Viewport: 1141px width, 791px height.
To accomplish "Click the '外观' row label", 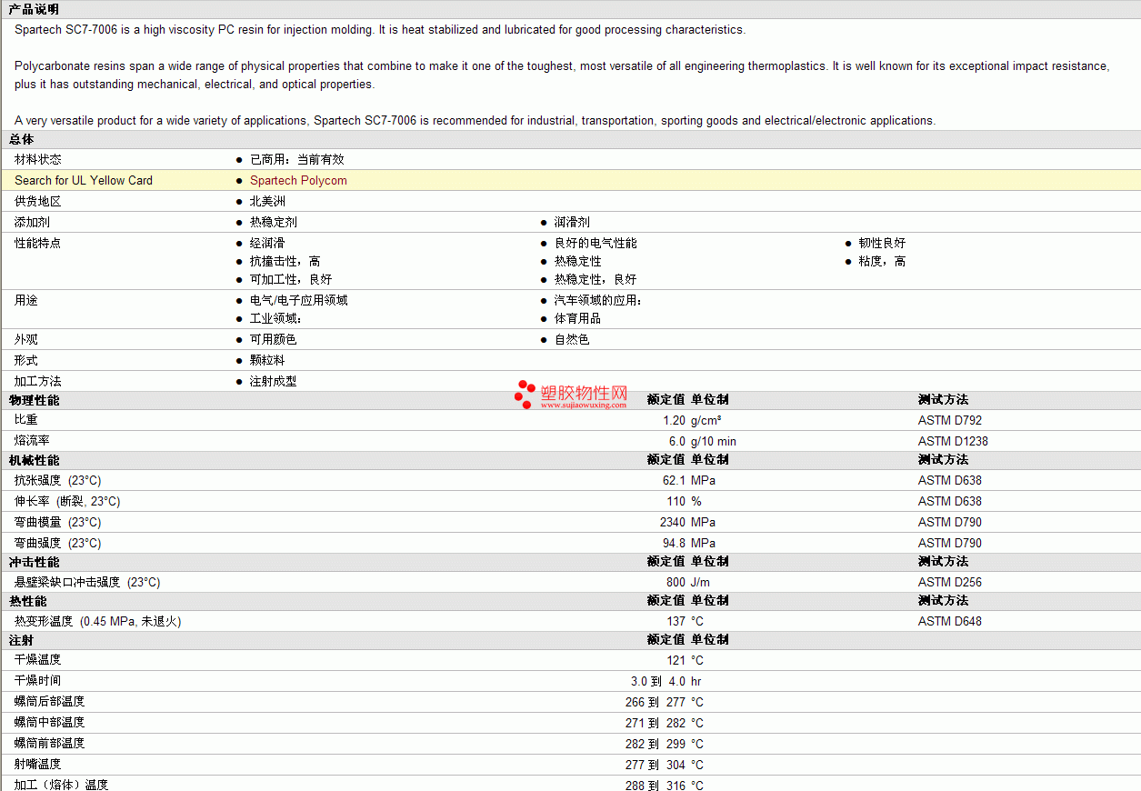I will 26,339.
